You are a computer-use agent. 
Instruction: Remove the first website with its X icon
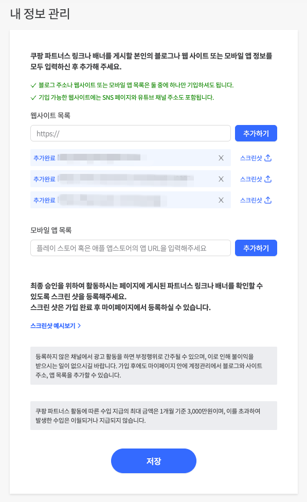point(222,157)
